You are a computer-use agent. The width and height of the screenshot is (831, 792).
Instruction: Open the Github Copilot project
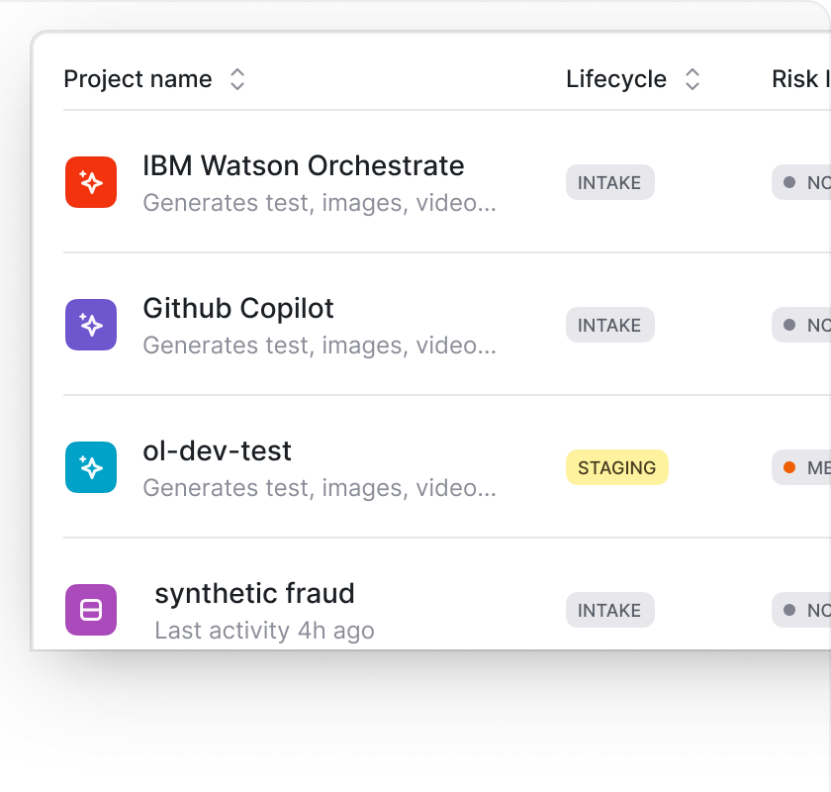238,308
